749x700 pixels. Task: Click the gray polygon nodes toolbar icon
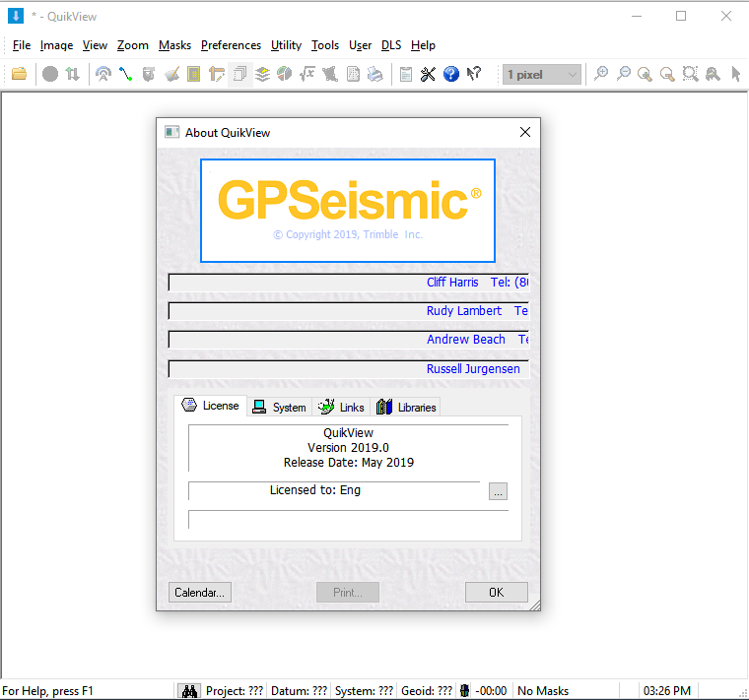[x=330, y=74]
